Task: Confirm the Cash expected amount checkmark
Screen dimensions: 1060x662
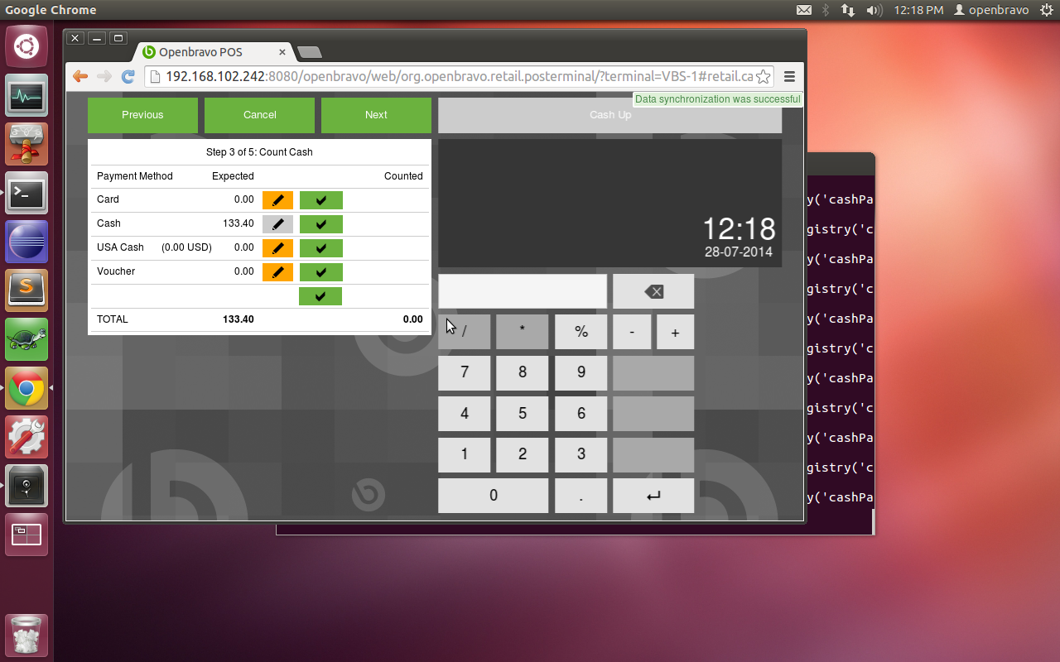Action: point(320,224)
